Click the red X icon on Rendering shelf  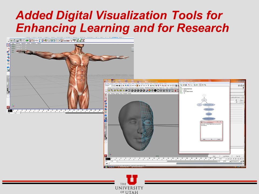pos(175,91)
